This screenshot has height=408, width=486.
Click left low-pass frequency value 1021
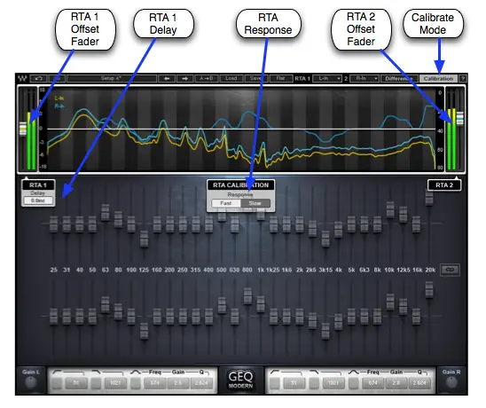point(115,383)
